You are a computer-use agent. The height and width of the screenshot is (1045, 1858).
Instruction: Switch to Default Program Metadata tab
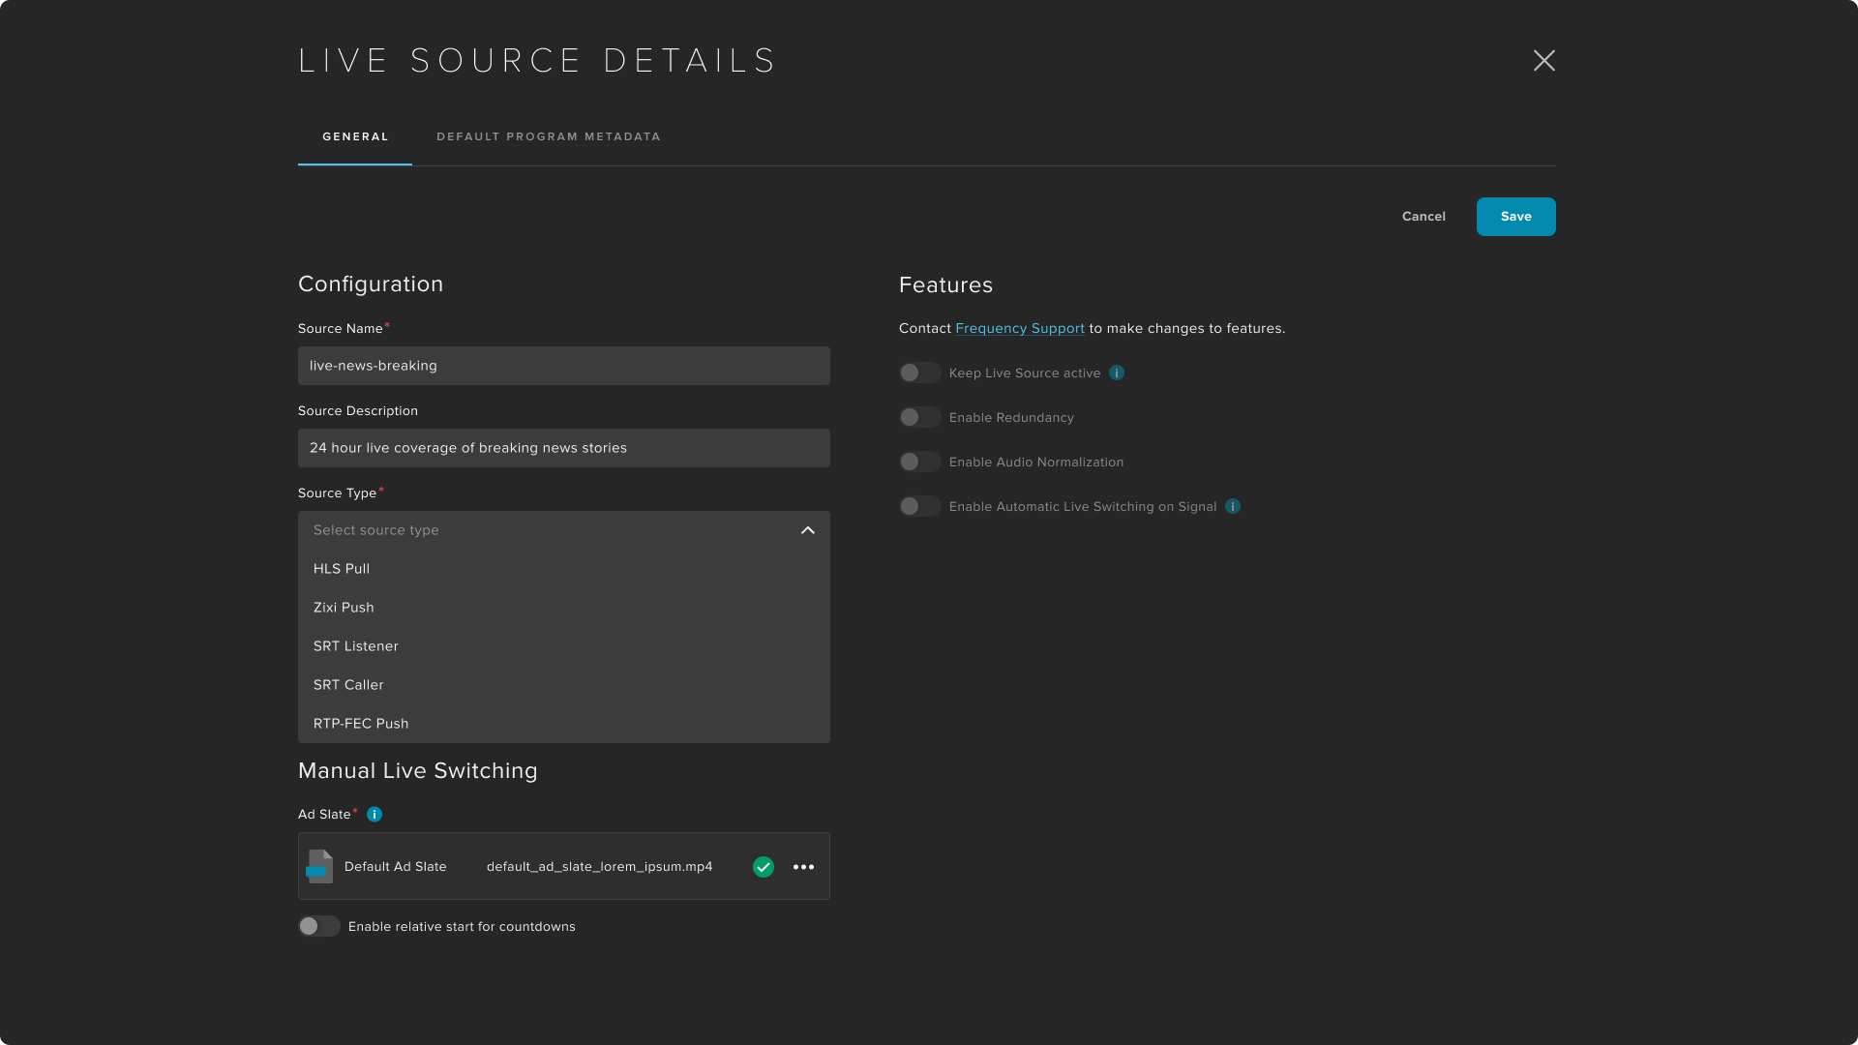549,136
